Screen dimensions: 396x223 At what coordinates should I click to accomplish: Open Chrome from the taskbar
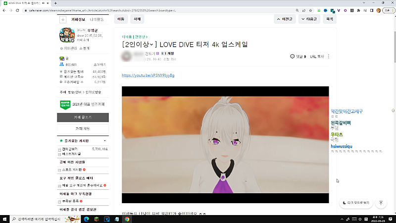[x=127, y=219]
